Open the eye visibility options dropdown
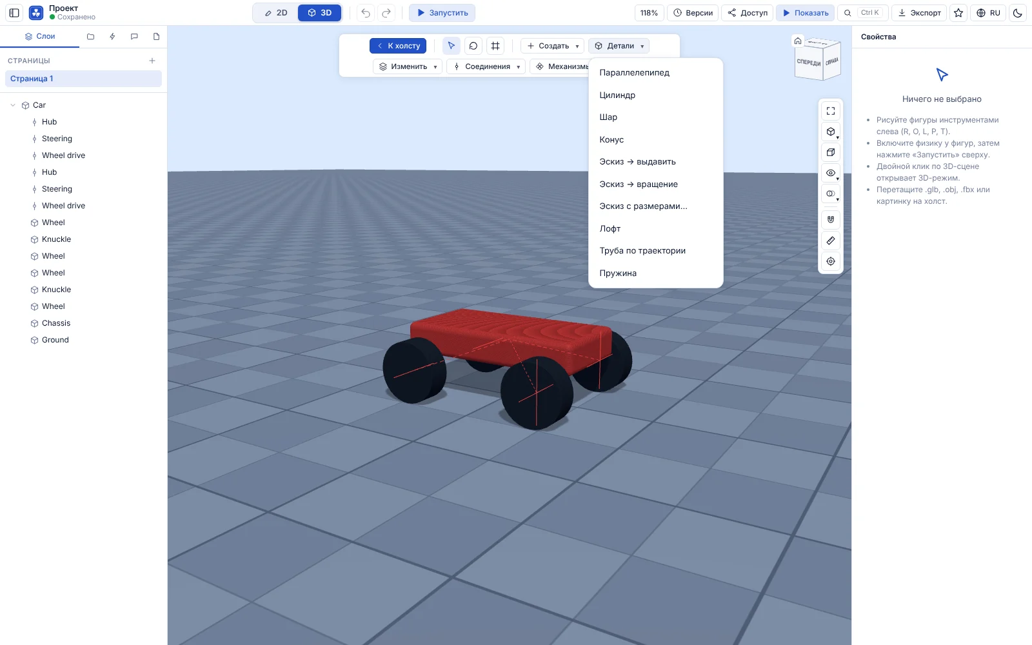This screenshot has width=1032, height=645. 831,173
